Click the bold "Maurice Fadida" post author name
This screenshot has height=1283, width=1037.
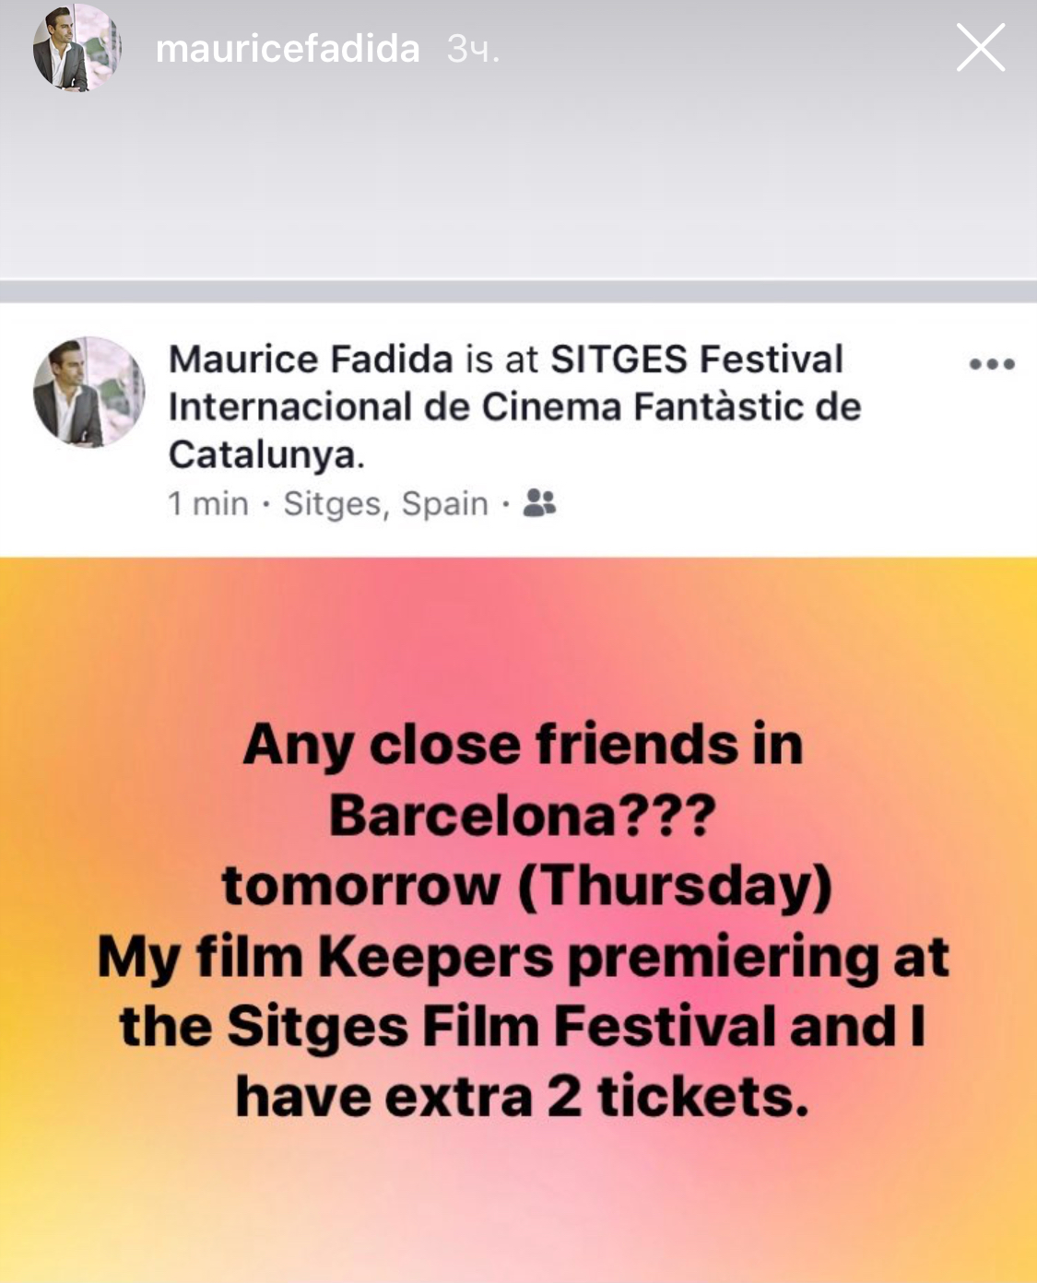point(311,359)
